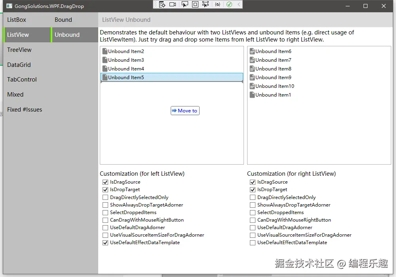This screenshot has width=396, height=277.
Task: Select the row text Unbound Item4
Action: [126, 68]
